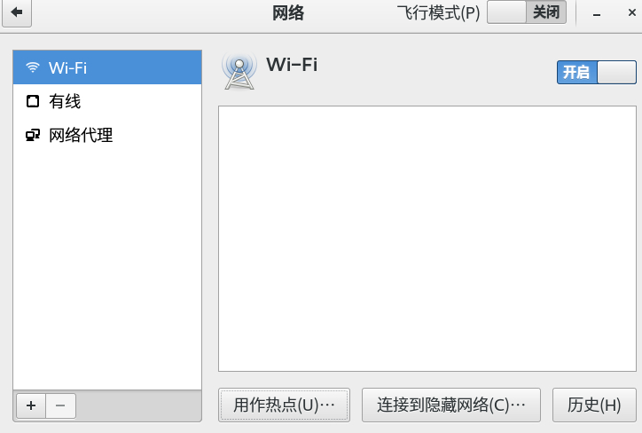Open 网络代理 settings in the sidebar
Viewport: 642px width, 433px height.
tap(81, 136)
